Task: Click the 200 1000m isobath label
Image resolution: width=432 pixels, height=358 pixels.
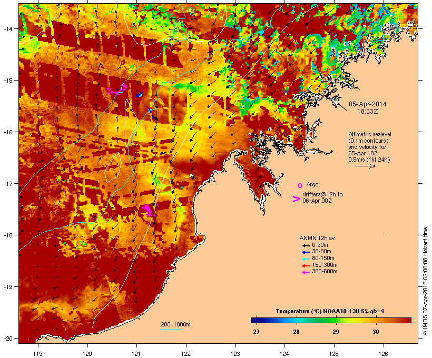Action: tap(175, 324)
